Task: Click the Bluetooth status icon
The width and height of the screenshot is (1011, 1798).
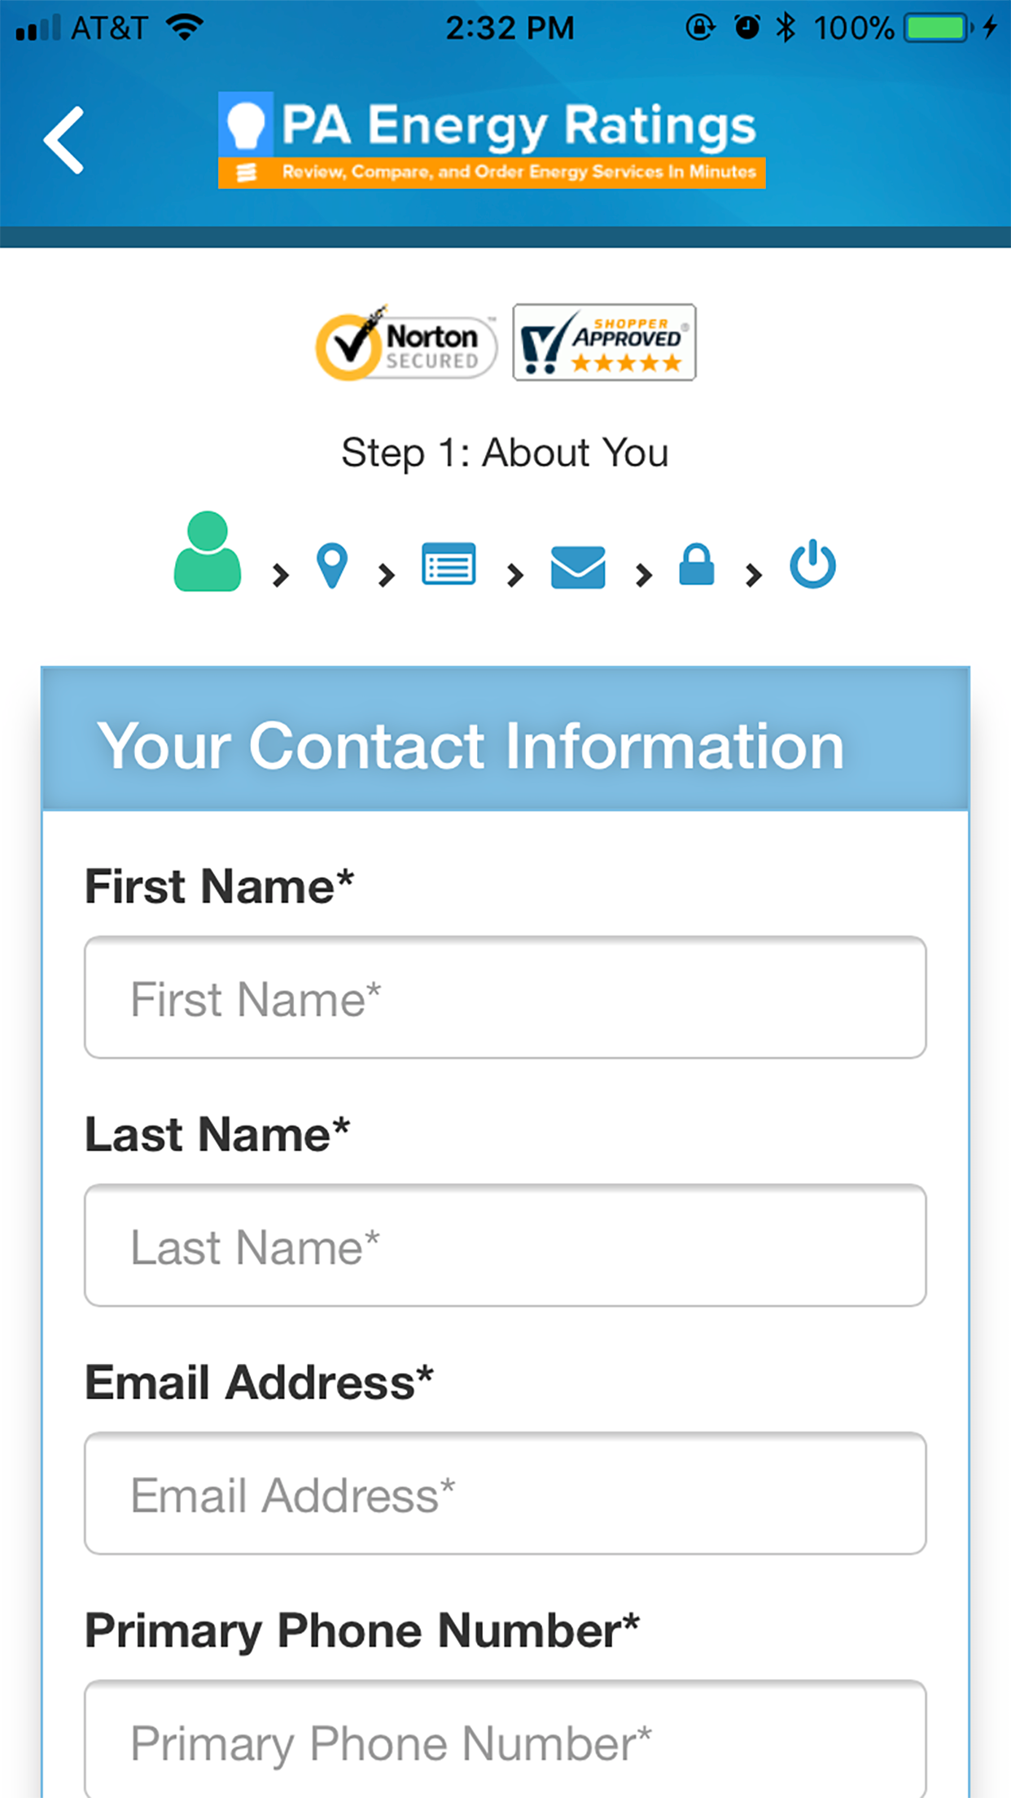Action: pyautogui.click(x=786, y=29)
